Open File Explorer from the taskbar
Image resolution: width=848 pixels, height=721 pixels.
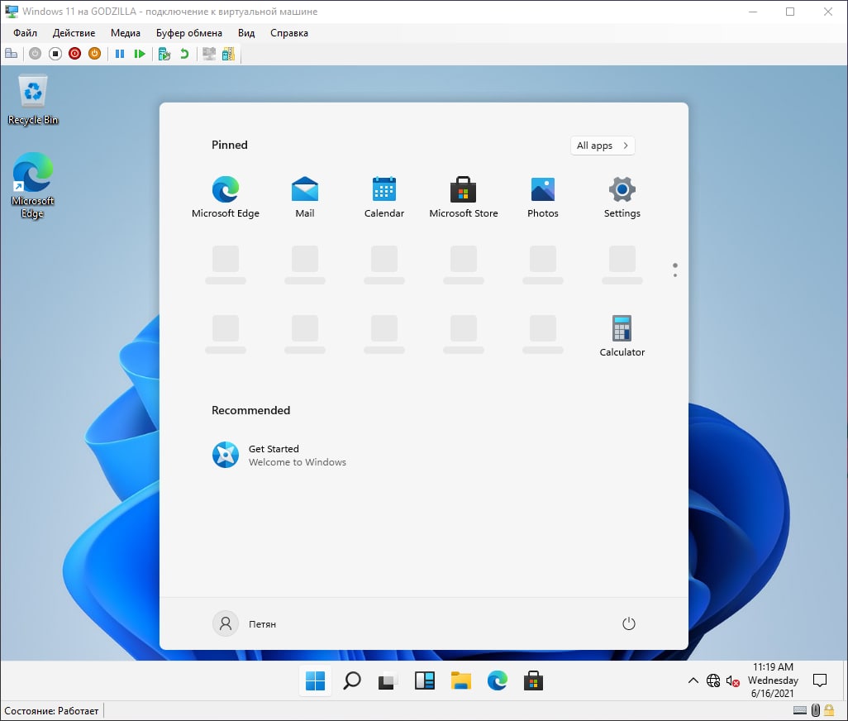click(460, 680)
